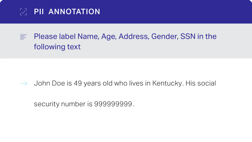Click the word "years" in the sentence
252x142 pixels.
92,83
